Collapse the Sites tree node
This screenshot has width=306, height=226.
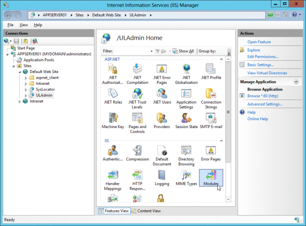click(x=14, y=66)
